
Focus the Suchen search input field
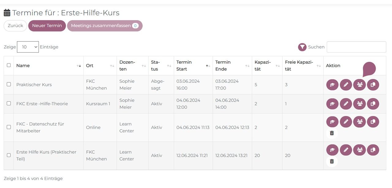(x=356, y=47)
